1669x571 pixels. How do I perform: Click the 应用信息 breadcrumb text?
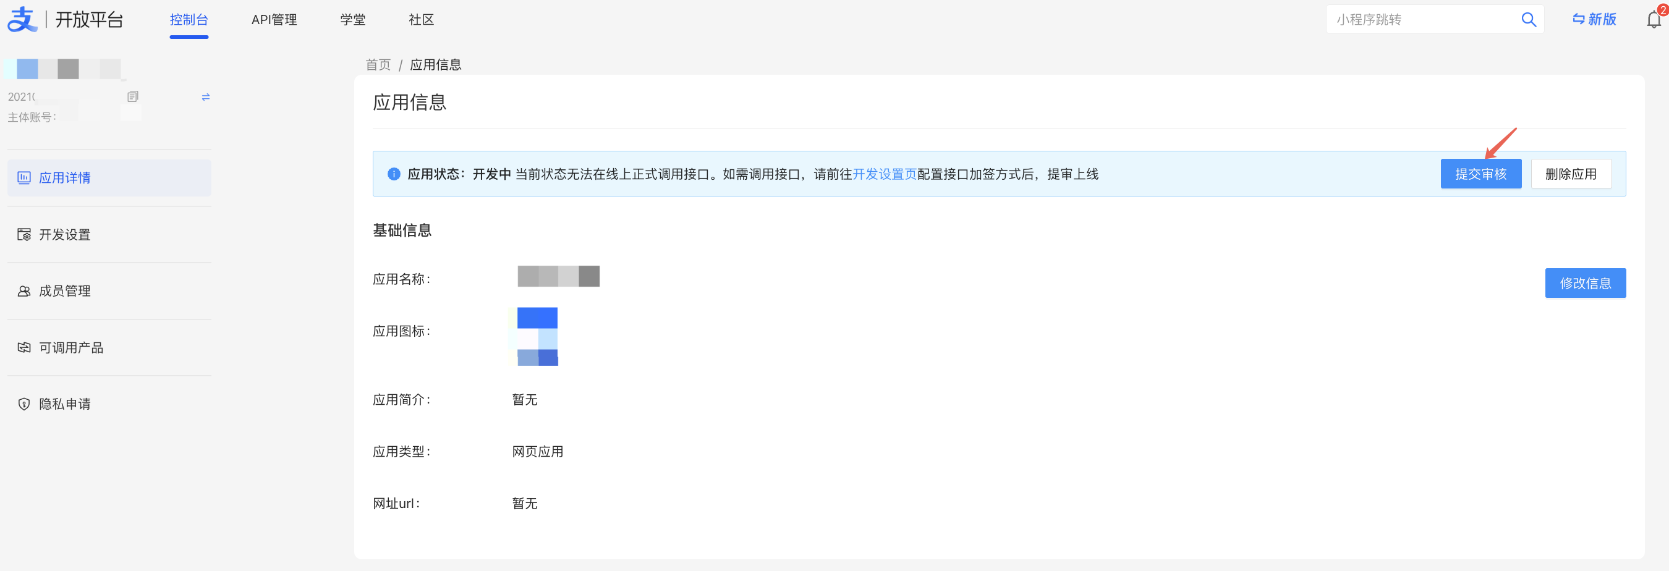click(435, 65)
